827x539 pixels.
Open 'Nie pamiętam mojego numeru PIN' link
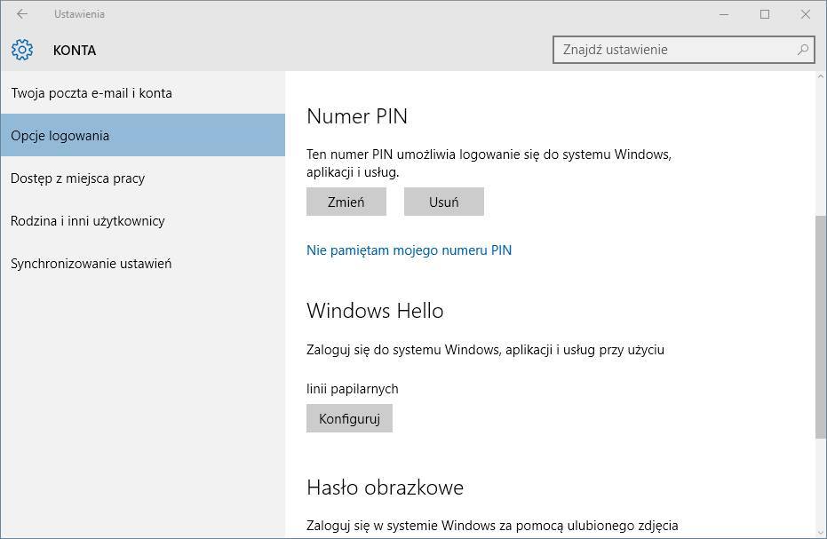pos(409,250)
